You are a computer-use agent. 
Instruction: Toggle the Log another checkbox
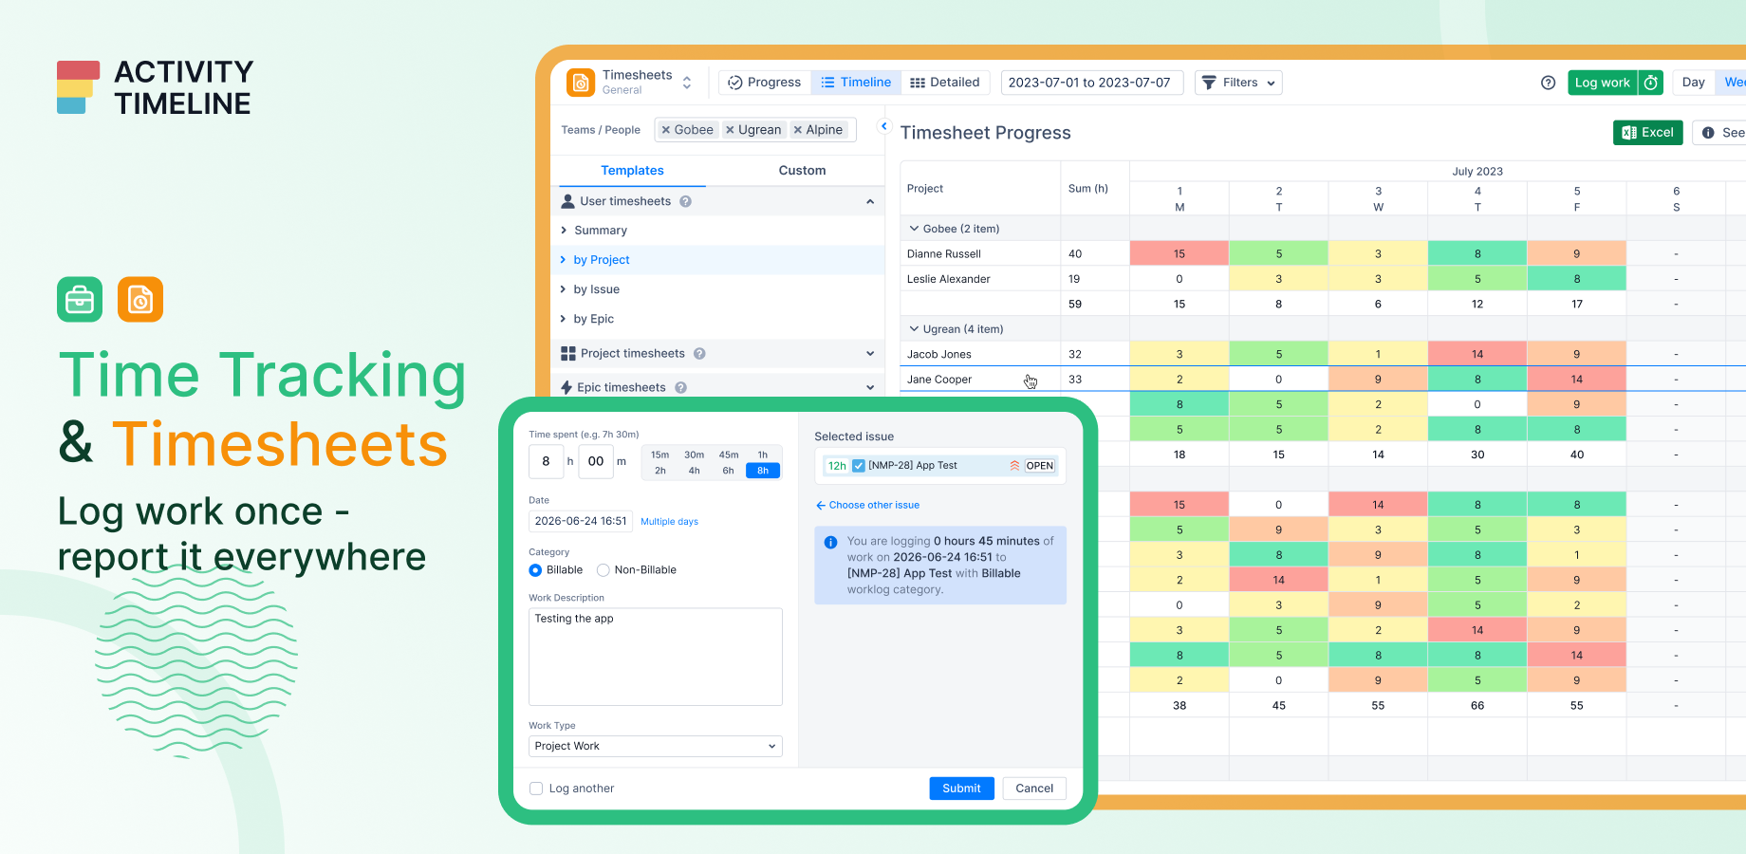pos(536,789)
